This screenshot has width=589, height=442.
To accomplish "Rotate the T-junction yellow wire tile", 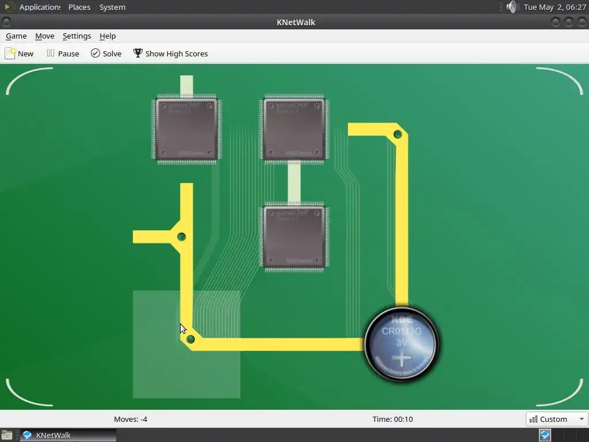I will (187, 237).
